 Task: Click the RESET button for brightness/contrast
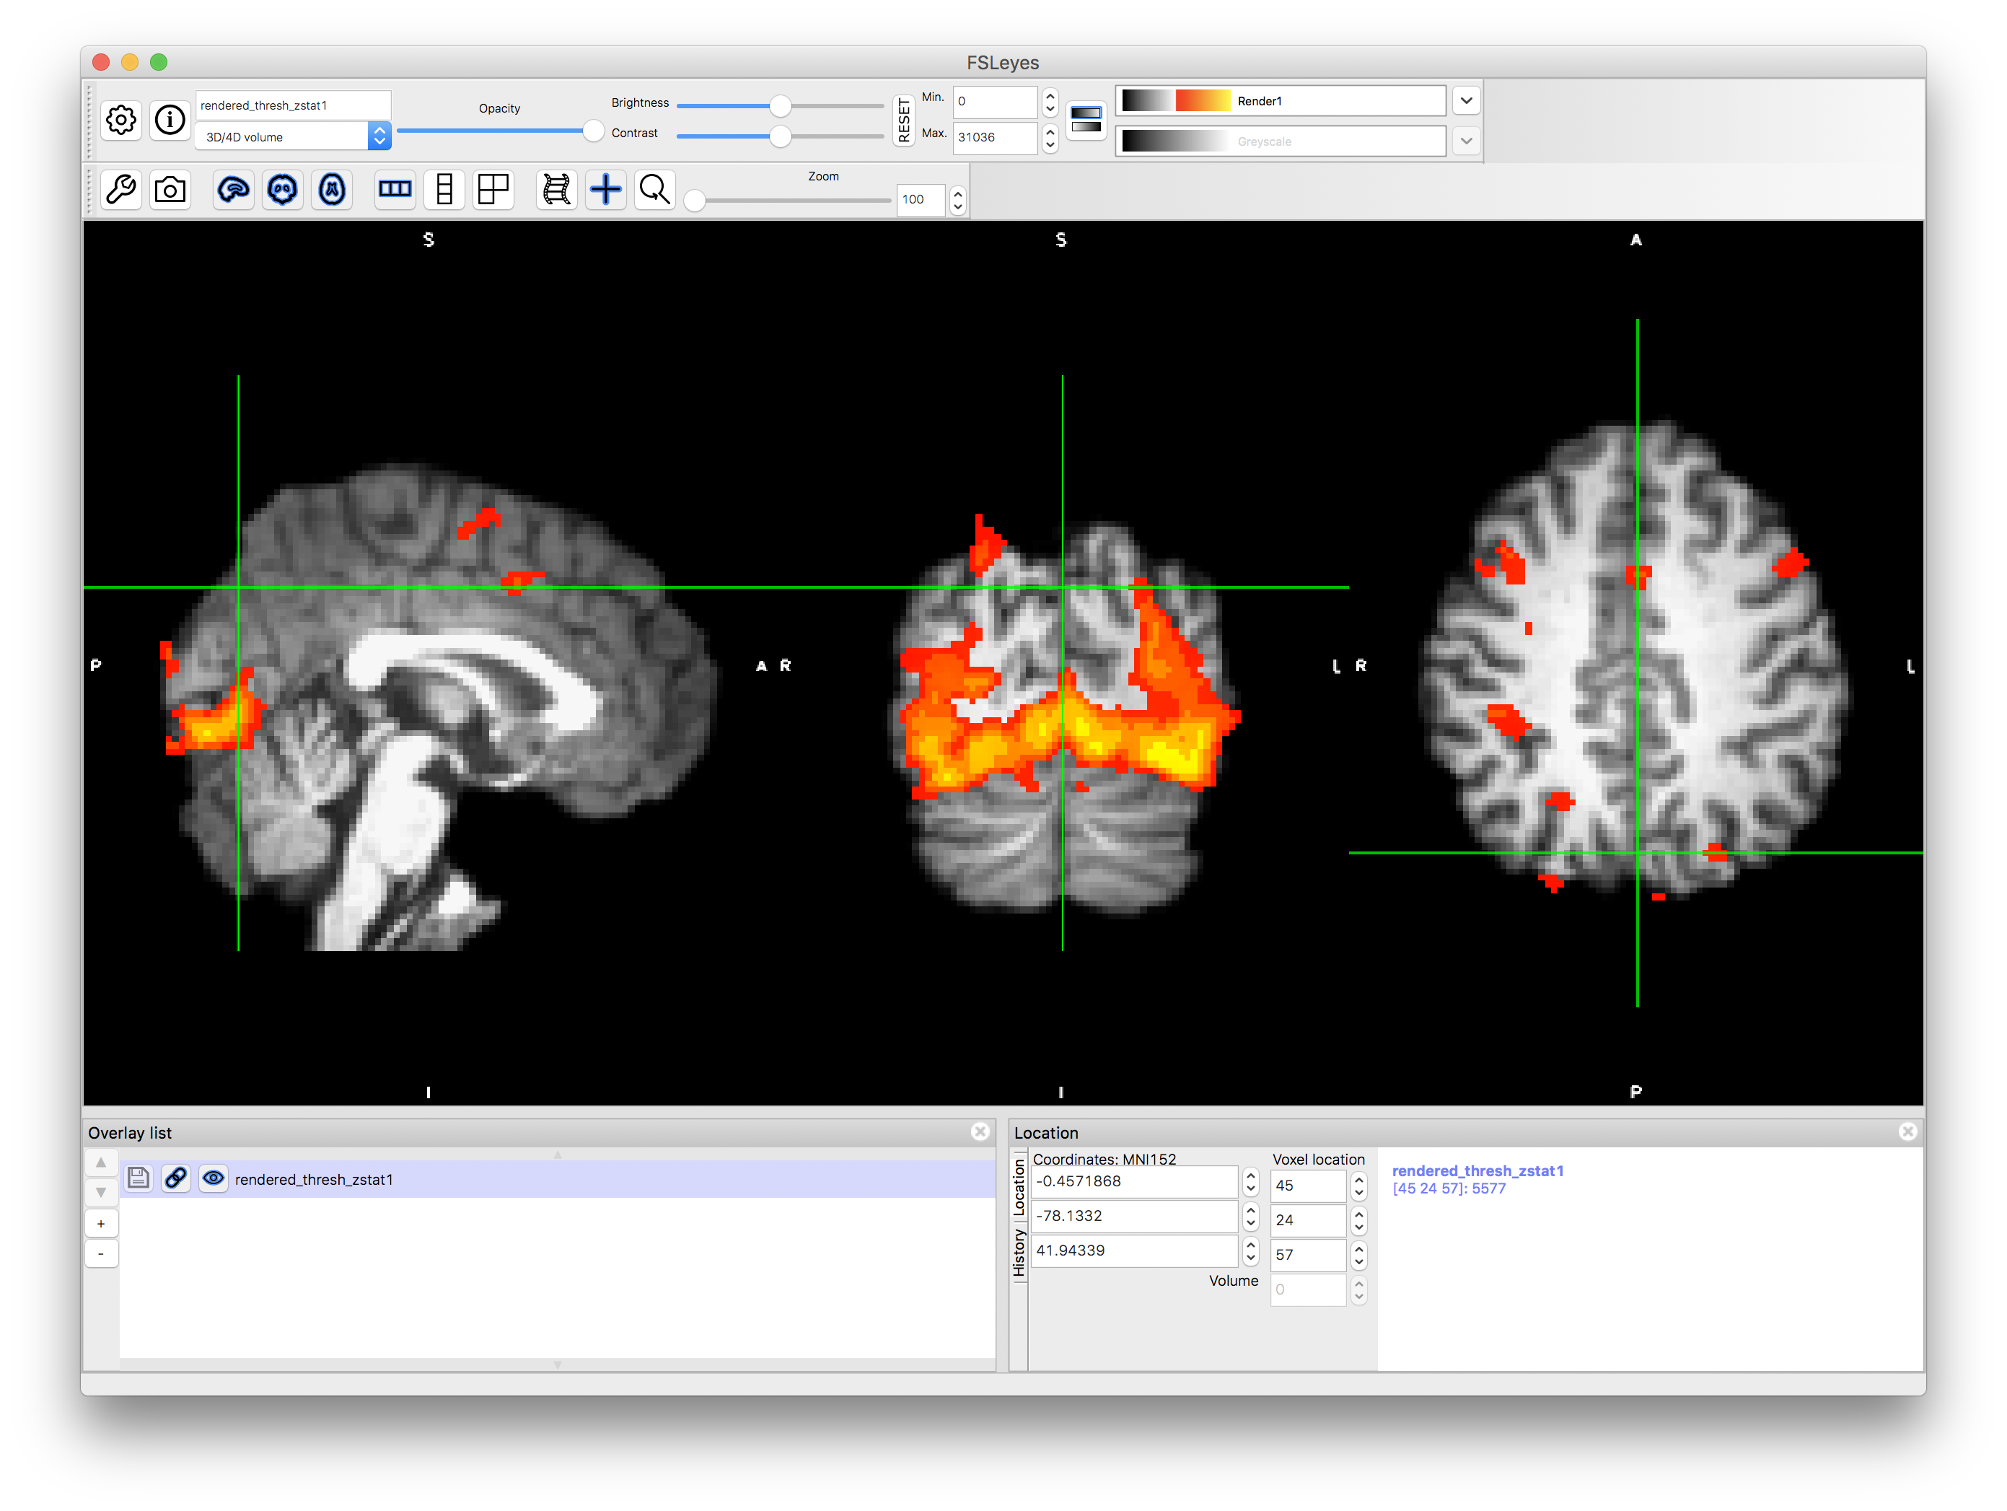click(x=897, y=124)
